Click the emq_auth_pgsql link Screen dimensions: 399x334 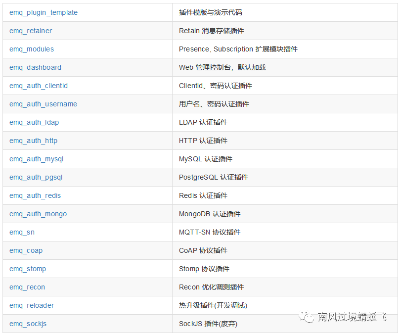point(36,178)
